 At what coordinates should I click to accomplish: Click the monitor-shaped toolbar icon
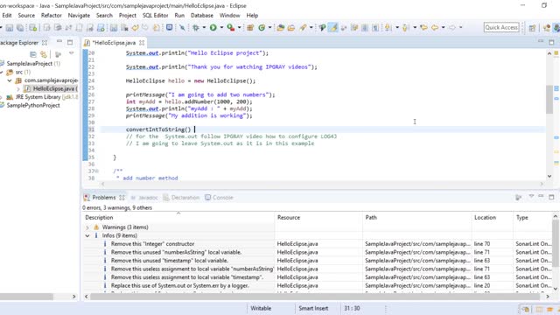[169, 27]
